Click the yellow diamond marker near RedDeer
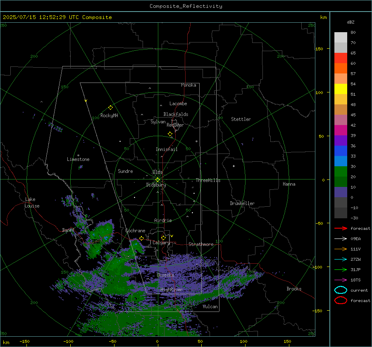The width and height of the screenshot is (372, 347). coord(170,134)
